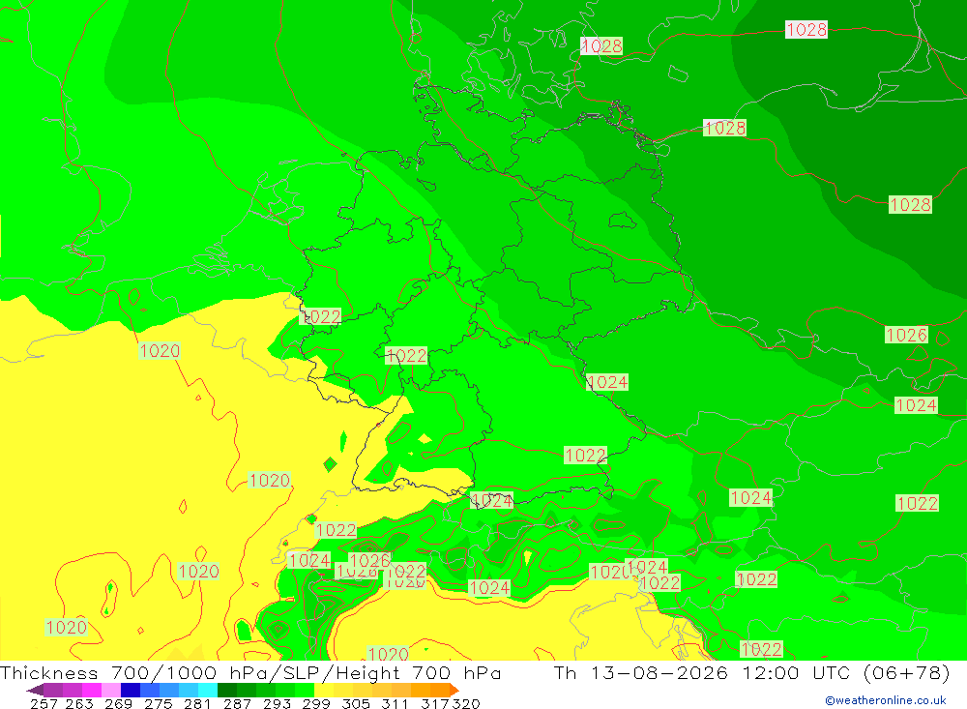This screenshot has width=967, height=709.
Task: Click the orange arrow tip ending the legend
Action: click(454, 690)
